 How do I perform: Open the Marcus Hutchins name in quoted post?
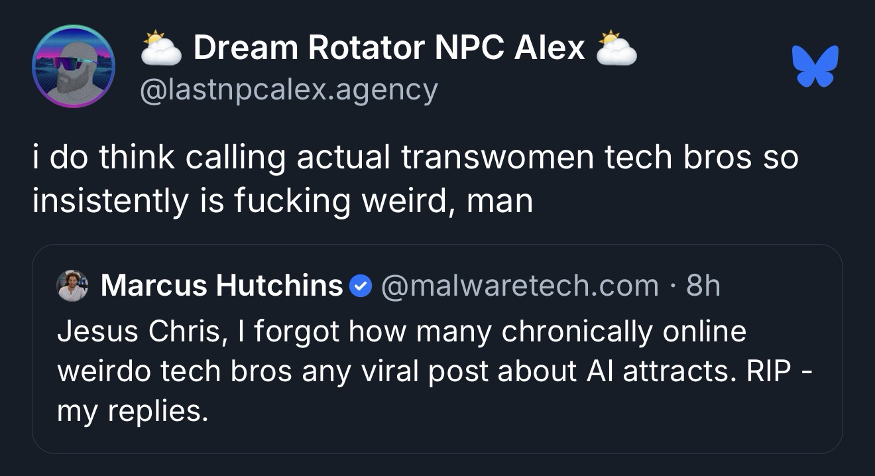[x=221, y=286]
